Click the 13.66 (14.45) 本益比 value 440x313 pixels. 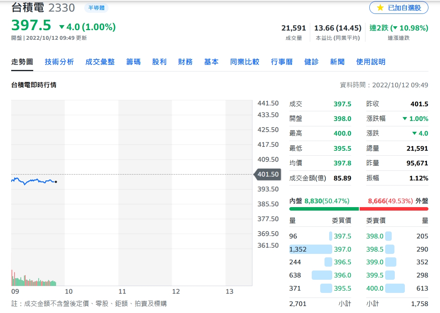point(338,28)
